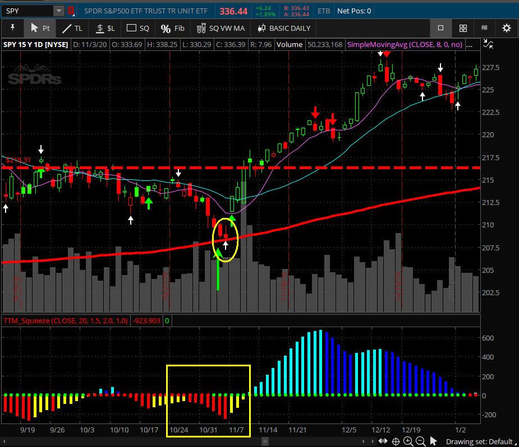Click the SPY symbol input field
This screenshot has height=447, width=519.
coord(28,11)
